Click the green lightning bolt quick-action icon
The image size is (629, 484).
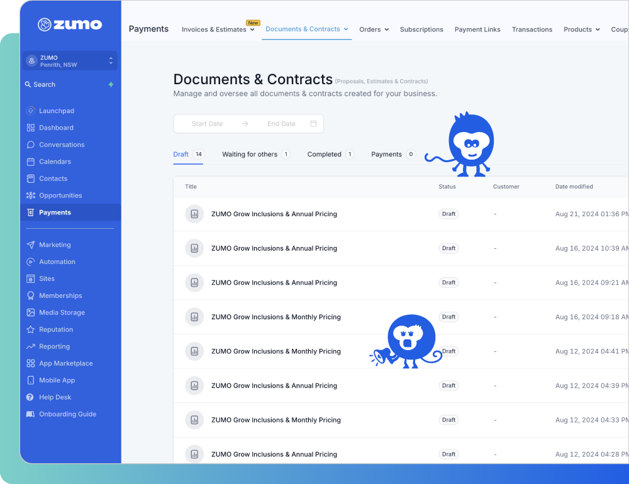click(x=111, y=85)
